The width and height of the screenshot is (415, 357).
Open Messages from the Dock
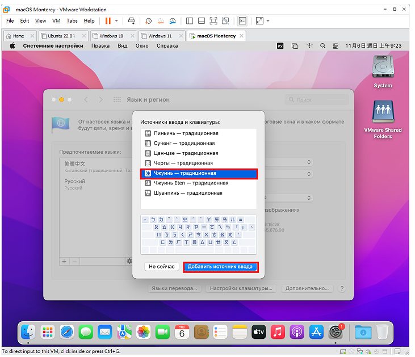pos(86,332)
